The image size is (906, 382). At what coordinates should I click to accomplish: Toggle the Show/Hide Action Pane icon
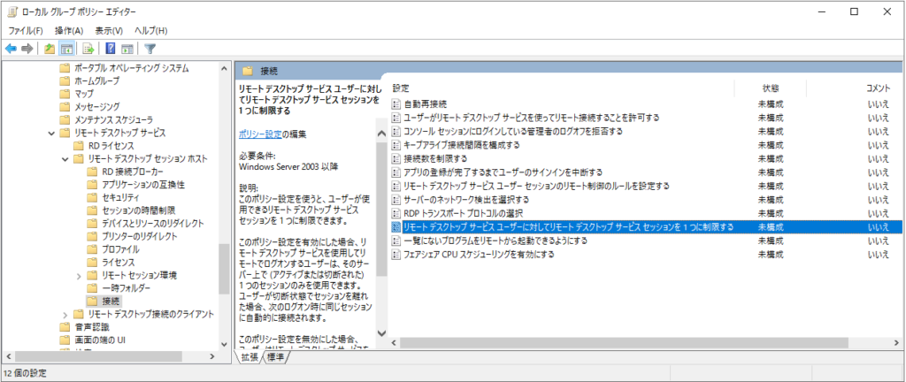click(x=127, y=49)
